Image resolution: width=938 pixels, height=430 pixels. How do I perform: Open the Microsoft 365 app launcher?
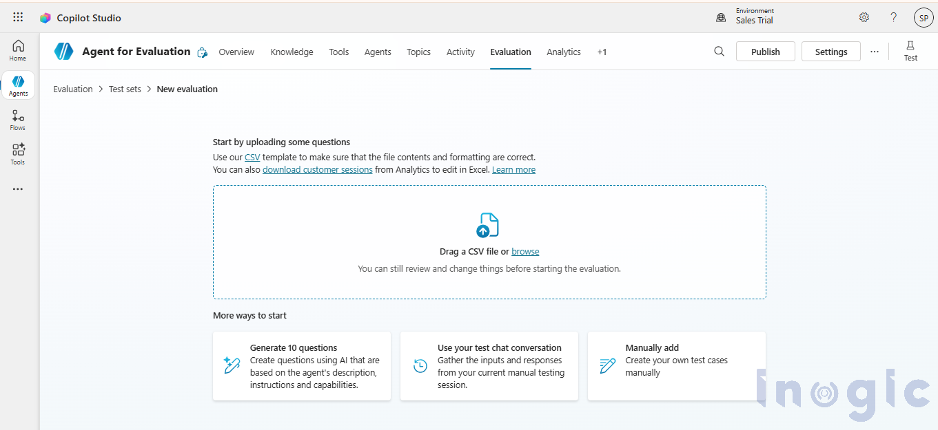pyautogui.click(x=17, y=17)
